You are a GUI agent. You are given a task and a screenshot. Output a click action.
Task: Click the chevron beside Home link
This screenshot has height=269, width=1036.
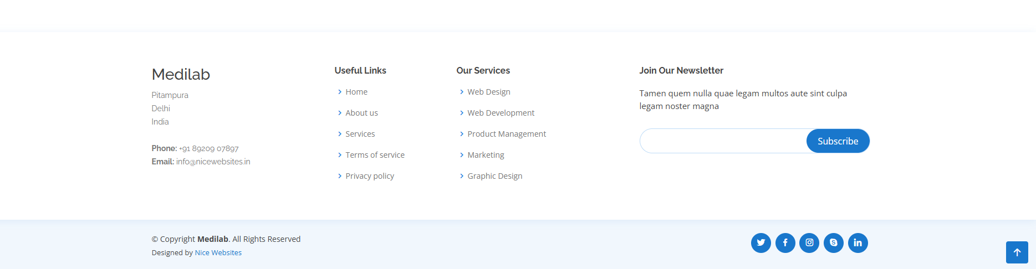(x=340, y=92)
